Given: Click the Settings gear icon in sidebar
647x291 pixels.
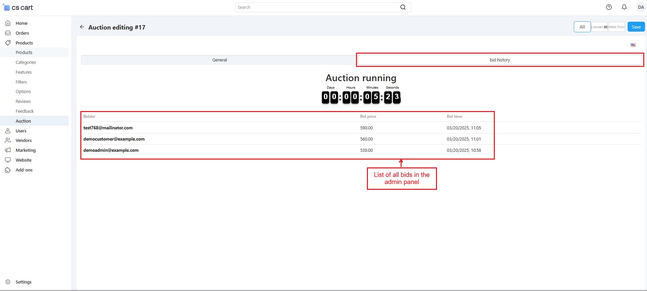Looking at the screenshot, I should pos(8,282).
